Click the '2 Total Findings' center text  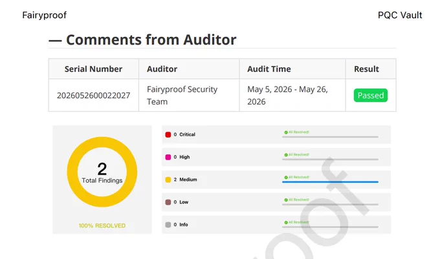coord(102,173)
